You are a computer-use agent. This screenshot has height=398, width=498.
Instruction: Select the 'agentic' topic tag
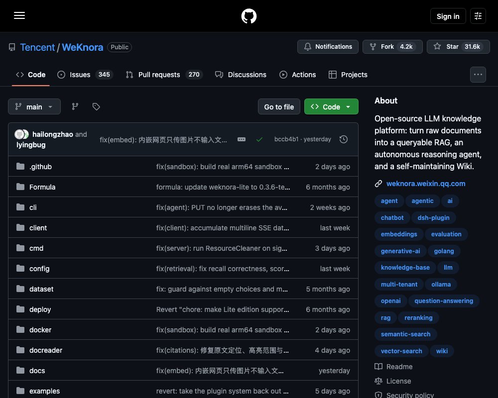(x=422, y=201)
